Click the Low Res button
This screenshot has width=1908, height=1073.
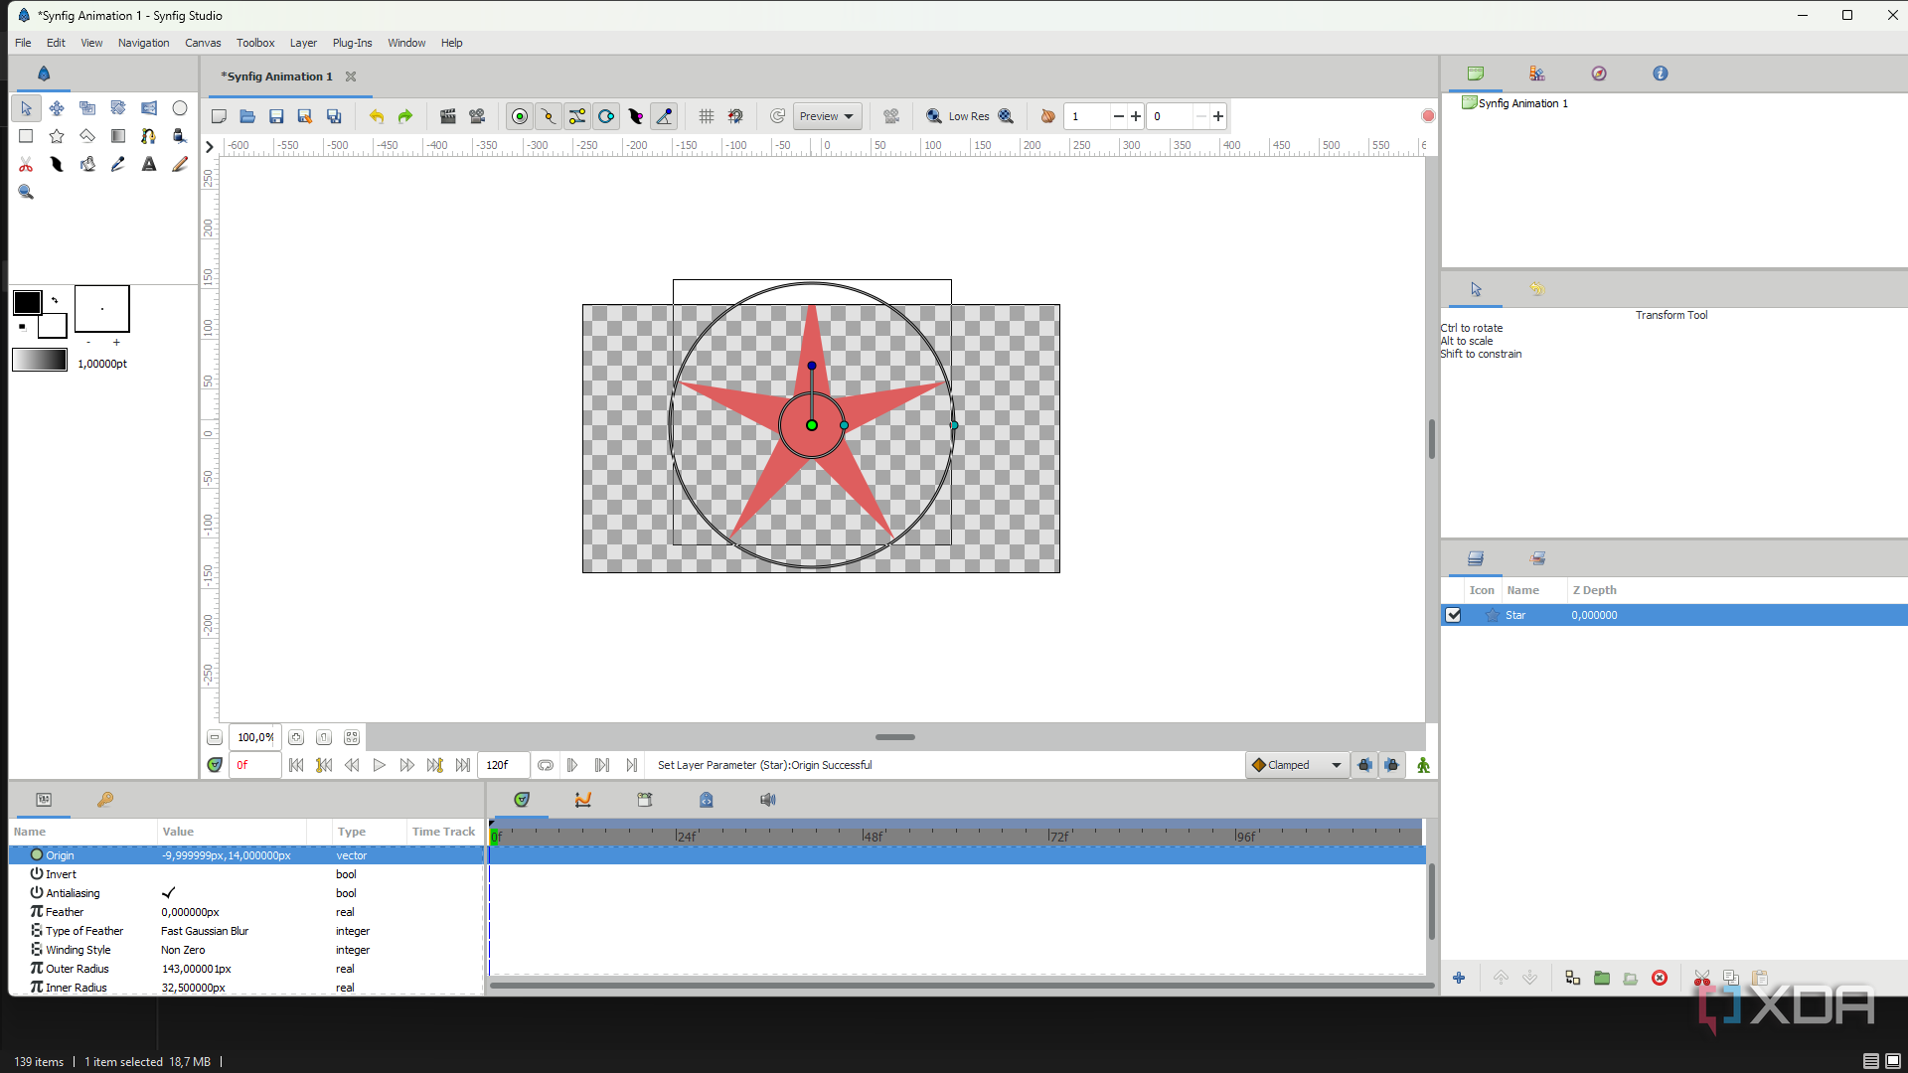(x=969, y=116)
